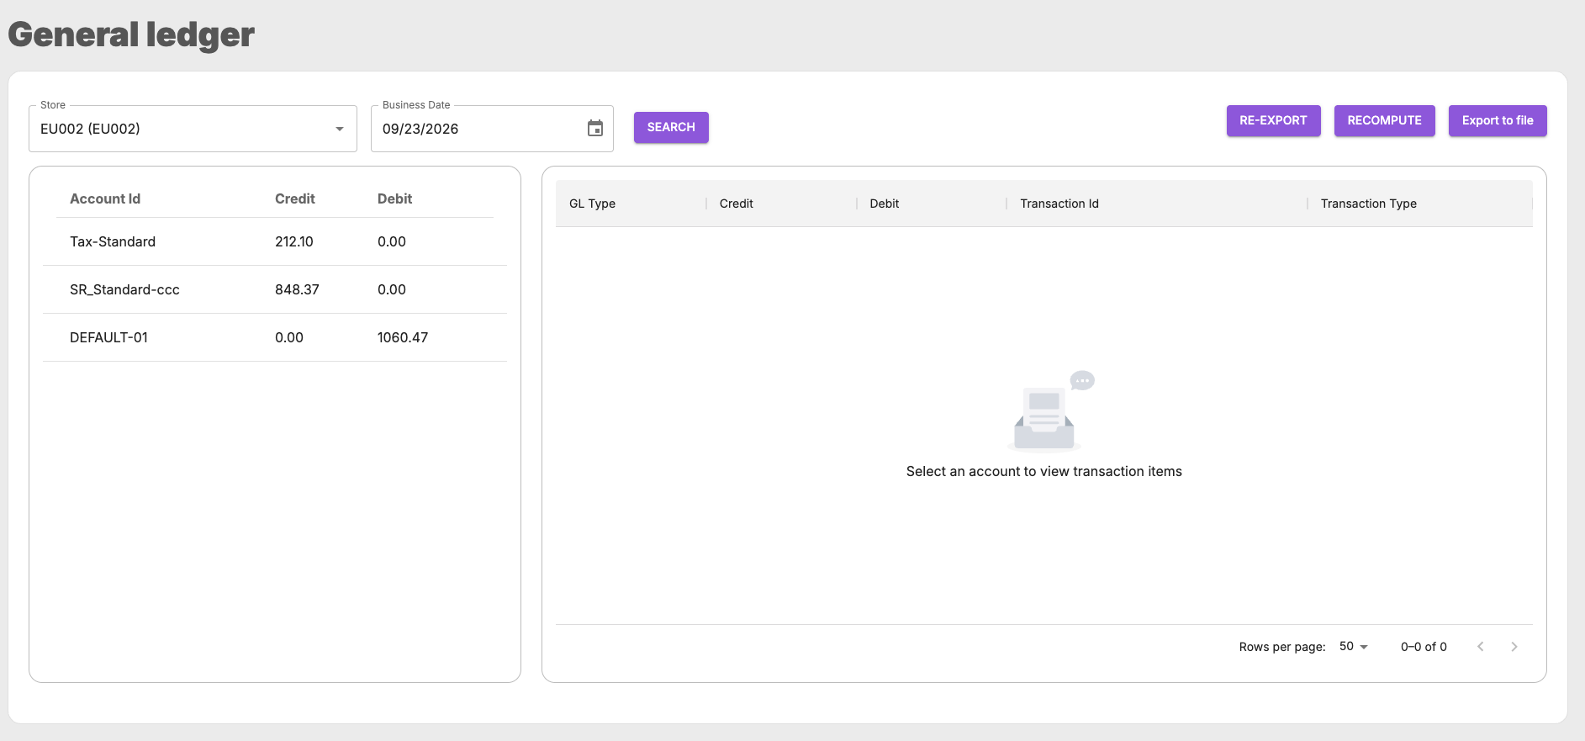
Task: Go to previous page of transactions
Action: (x=1481, y=647)
